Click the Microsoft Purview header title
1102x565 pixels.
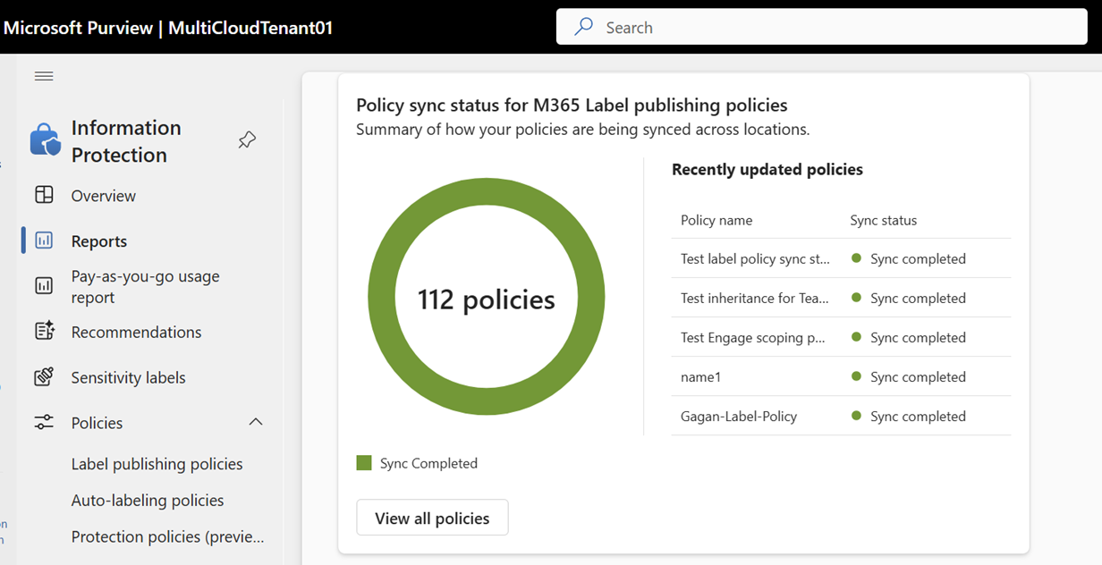click(168, 28)
